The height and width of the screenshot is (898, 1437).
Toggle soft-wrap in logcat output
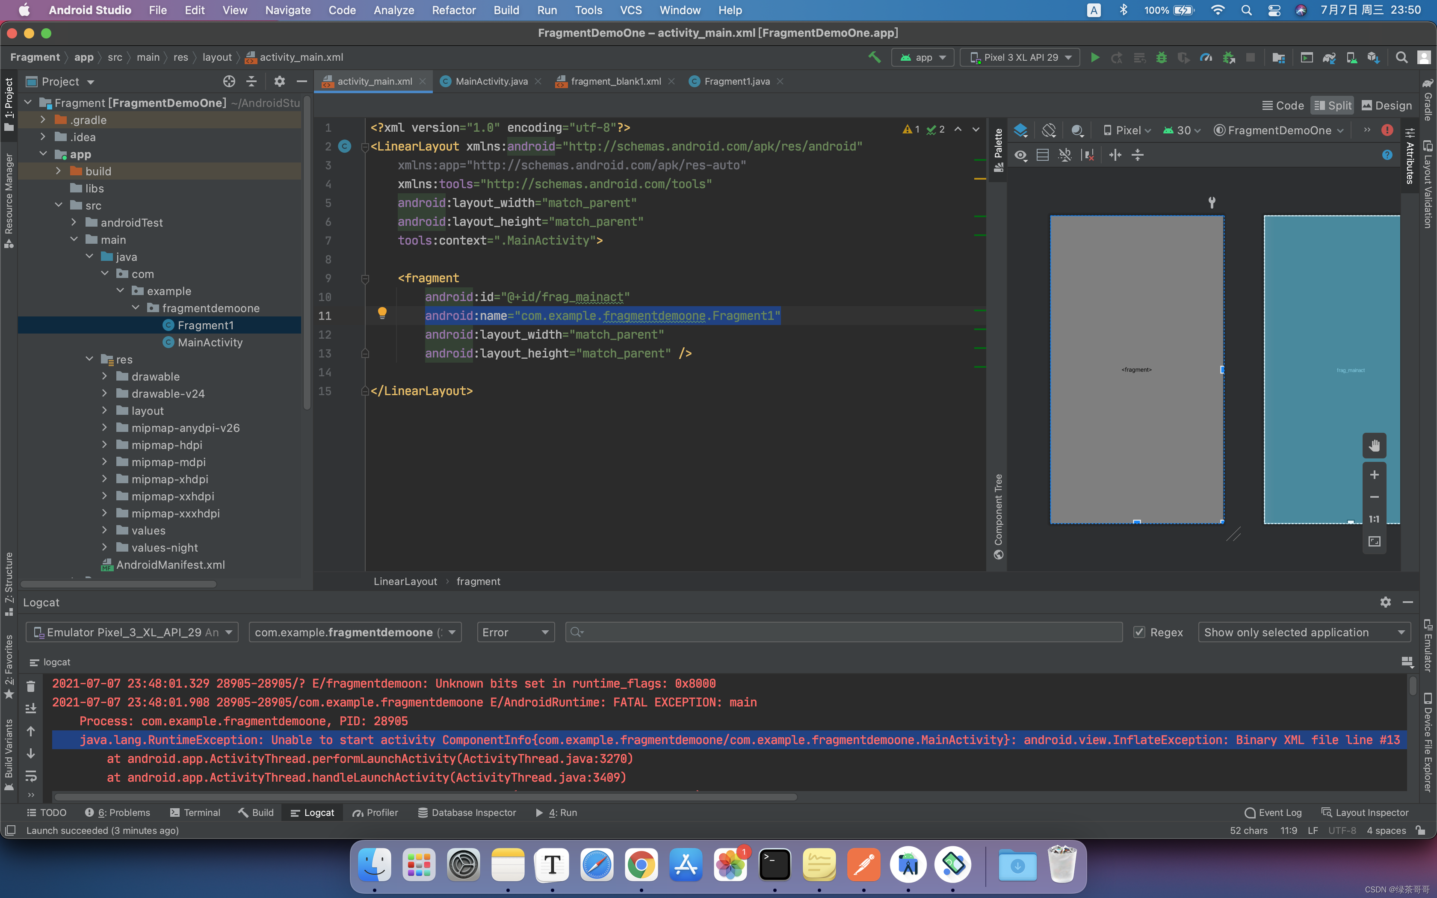point(31,776)
